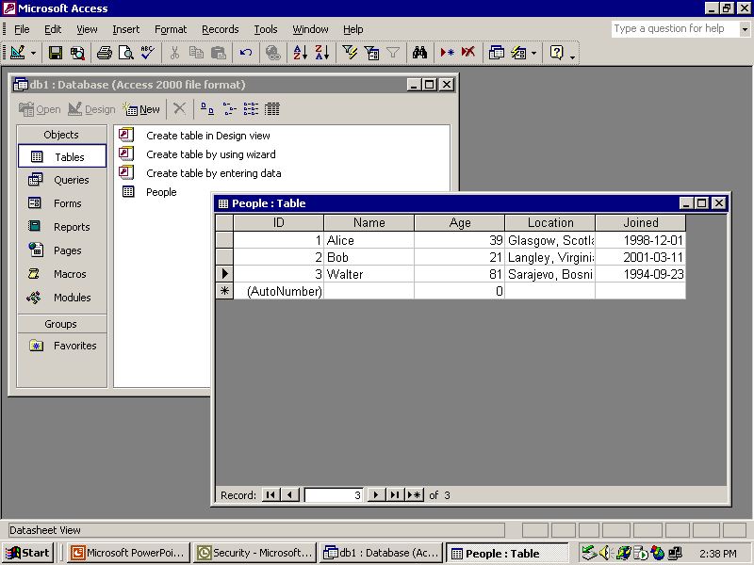Click the Alice name cell
754x565 pixels.
pyautogui.click(x=369, y=240)
